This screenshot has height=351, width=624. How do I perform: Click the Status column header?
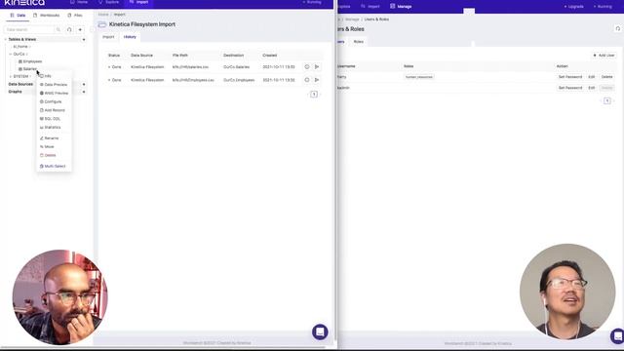tap(114, 56)
